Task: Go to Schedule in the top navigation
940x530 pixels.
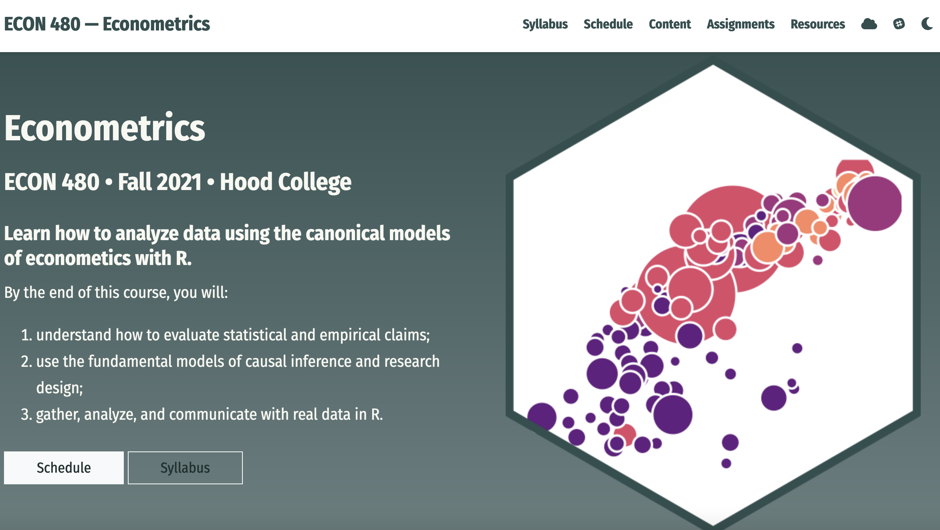Action: click(608, 24)
